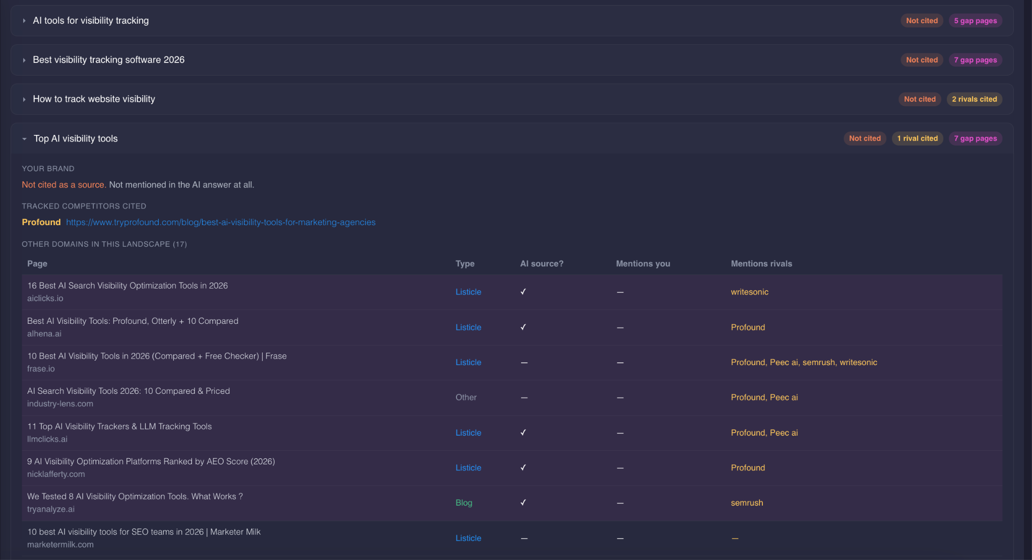Click Listicle type in nicklafferty.com row
1032x560 pixels.
[468, 468]
